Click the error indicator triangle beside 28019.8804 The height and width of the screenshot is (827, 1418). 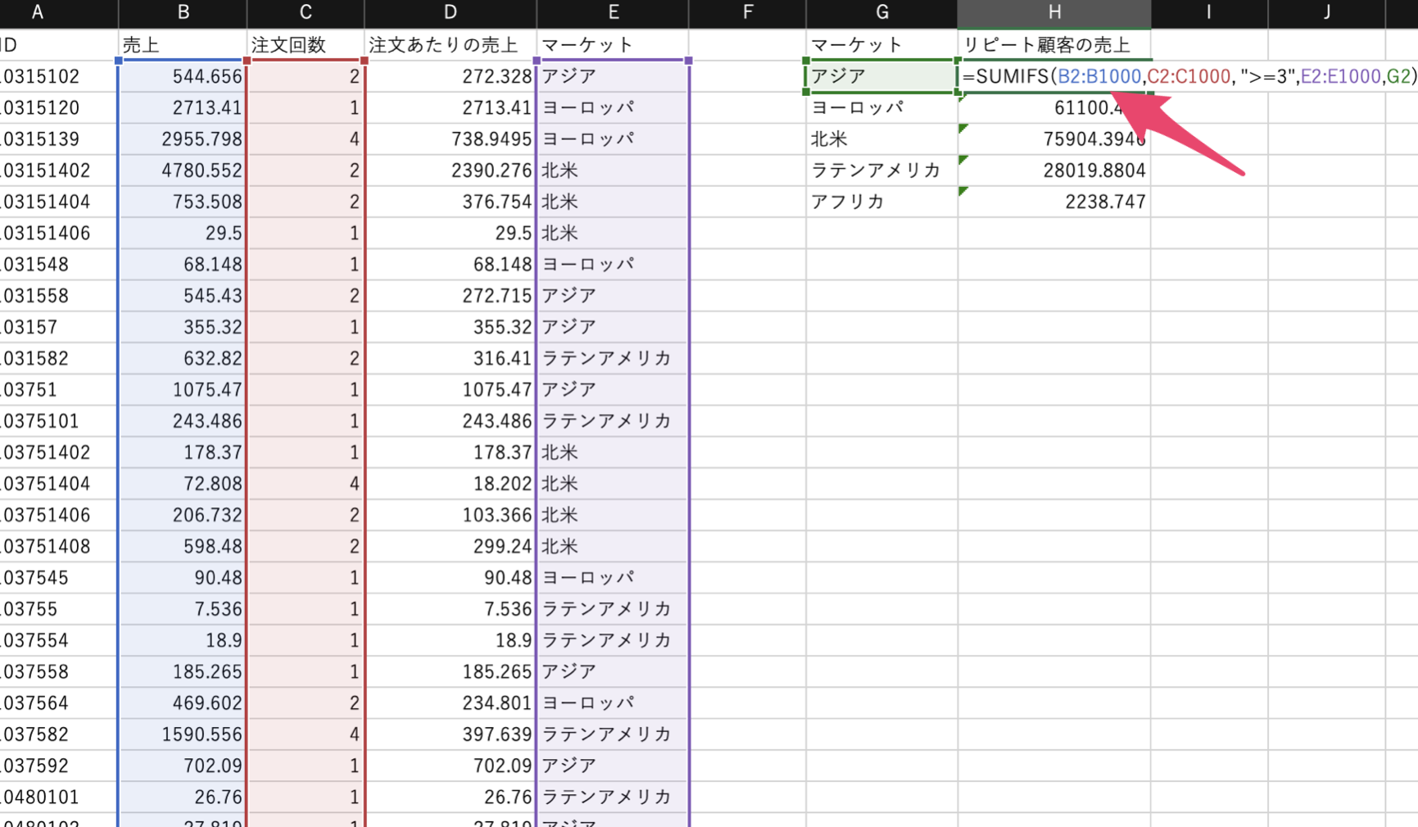click(963, 160)
